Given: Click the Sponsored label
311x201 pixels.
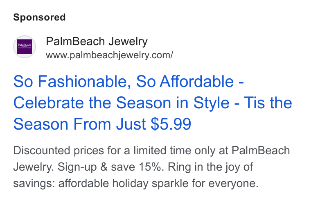Looking at the screenshot, I should tap(39, 17).
